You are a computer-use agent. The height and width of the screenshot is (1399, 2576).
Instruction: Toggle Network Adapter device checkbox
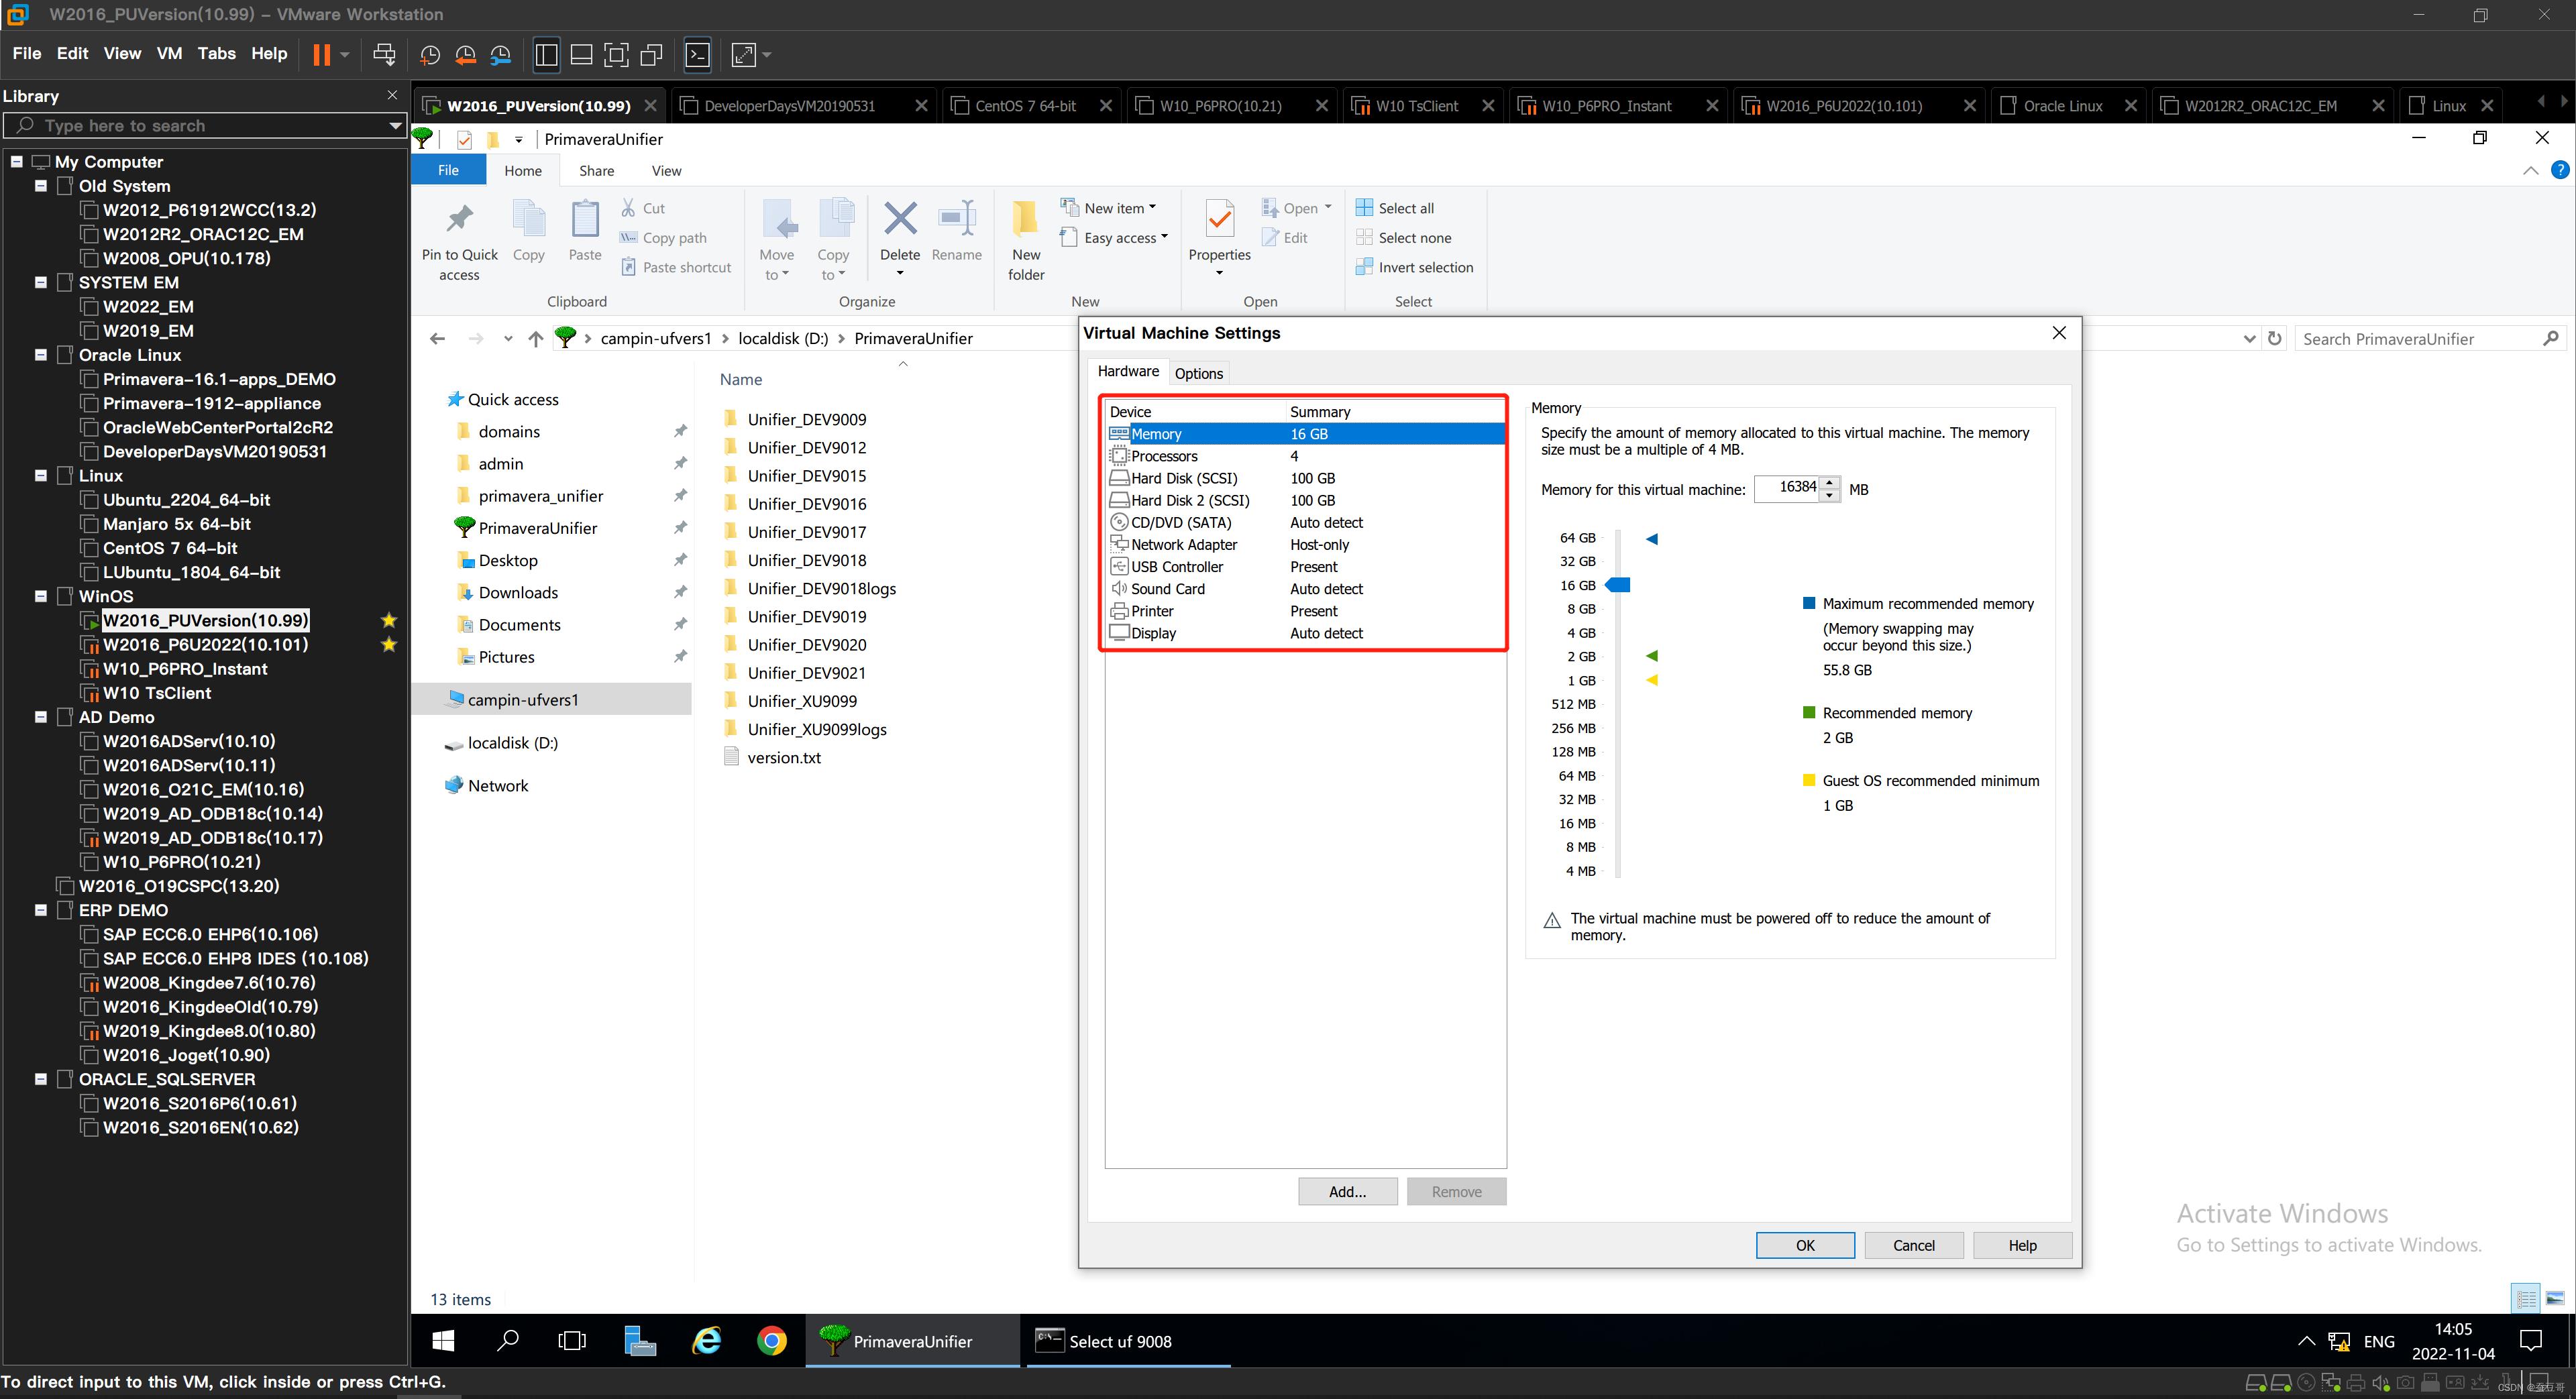pyautogui.click(x=1116, y=545)
